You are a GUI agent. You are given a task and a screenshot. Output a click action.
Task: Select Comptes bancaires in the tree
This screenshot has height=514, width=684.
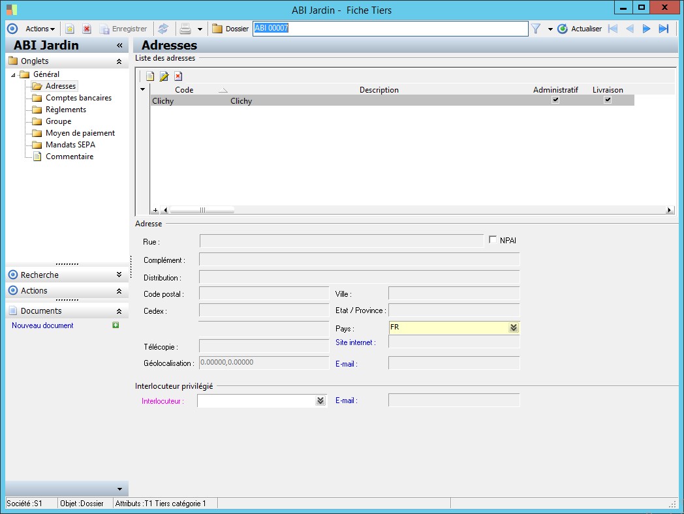click(x=78, y=98)
